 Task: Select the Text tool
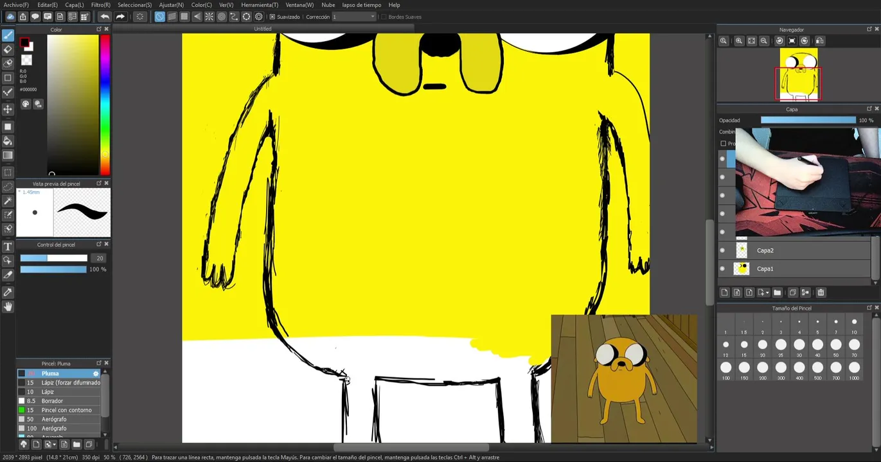tap(8, 246)
